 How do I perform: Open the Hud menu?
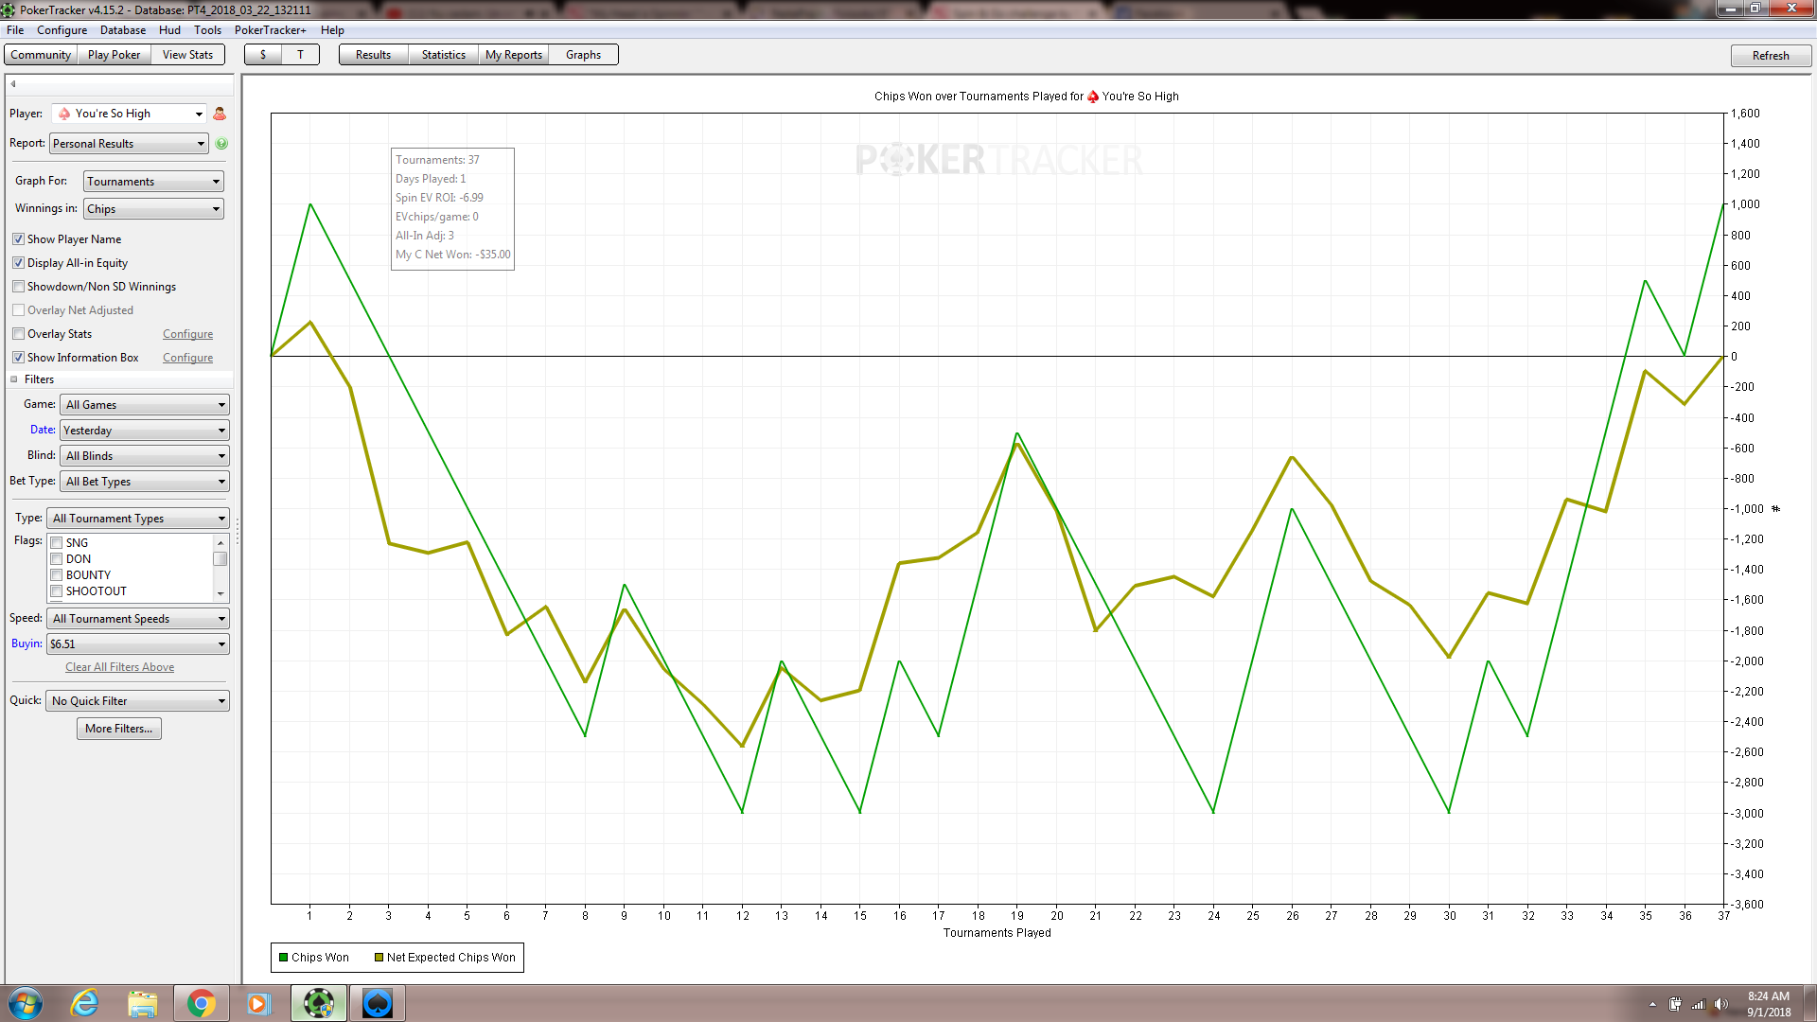169,30
